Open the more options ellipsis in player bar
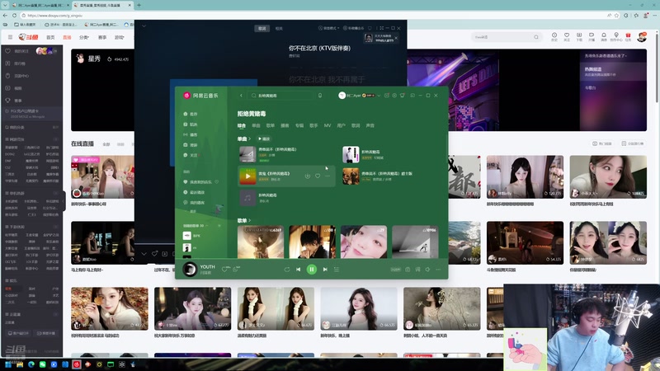Image resolution: width=660 pixels, height=371 pixels. 438,270
